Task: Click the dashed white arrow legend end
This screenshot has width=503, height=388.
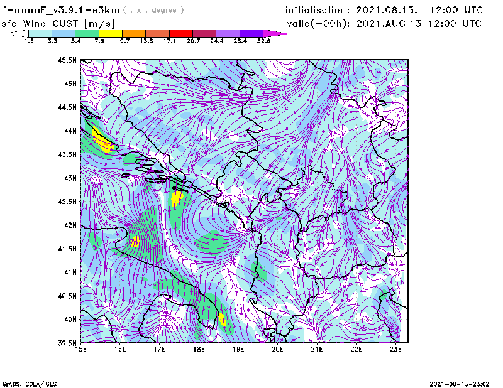Action: pyautogui.click(x=18, y=33)
